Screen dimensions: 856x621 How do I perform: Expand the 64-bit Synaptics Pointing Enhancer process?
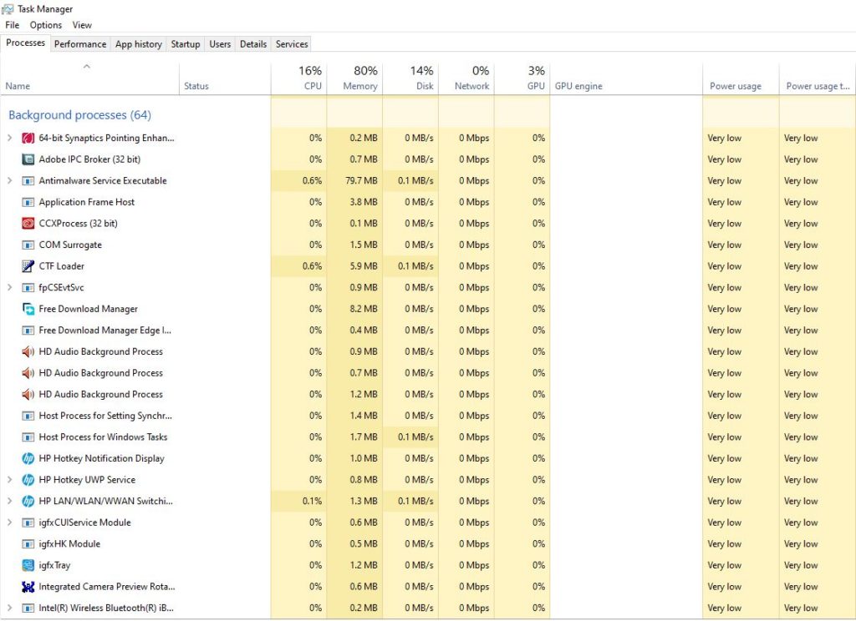pyautogui.click(x=9, y=138)
